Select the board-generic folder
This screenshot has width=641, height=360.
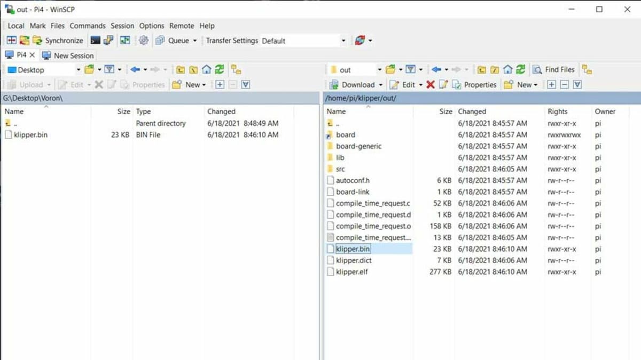(x=358, y=146)
